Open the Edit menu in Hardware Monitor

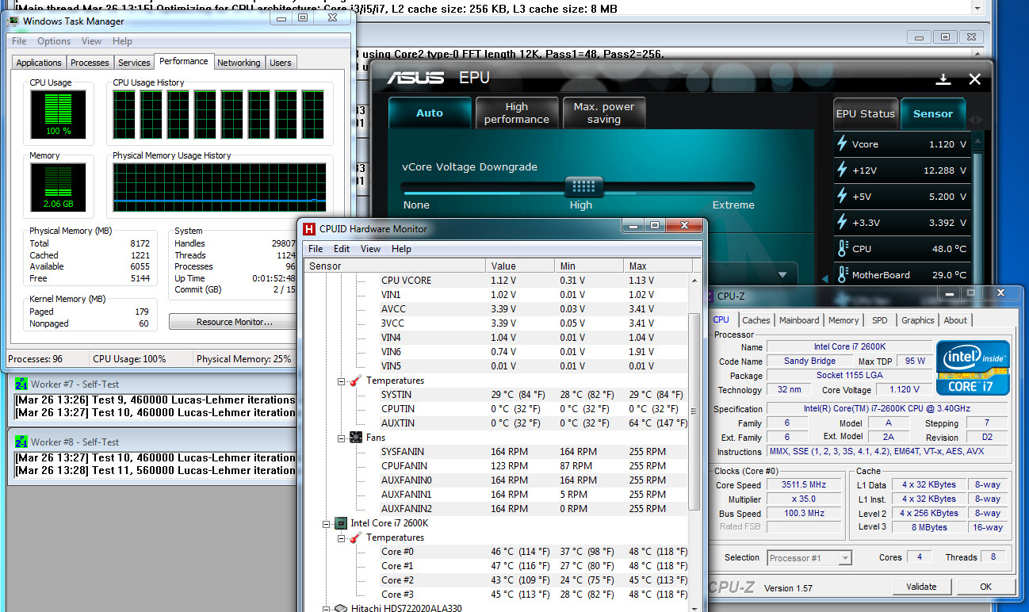click(x=342, y=249)
